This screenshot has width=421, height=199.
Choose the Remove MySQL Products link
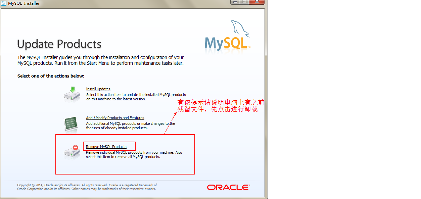(106, 147)
